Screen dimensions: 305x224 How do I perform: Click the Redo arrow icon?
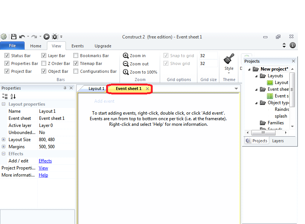[x=34, y=37]
